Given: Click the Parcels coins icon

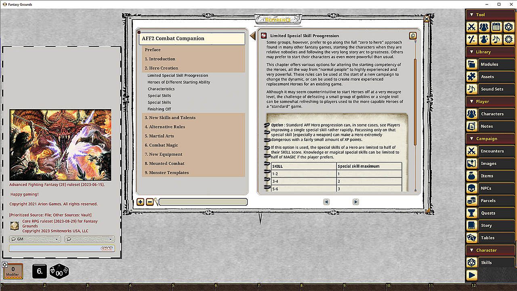Looking at the screenshot, I should coord(471,200).
